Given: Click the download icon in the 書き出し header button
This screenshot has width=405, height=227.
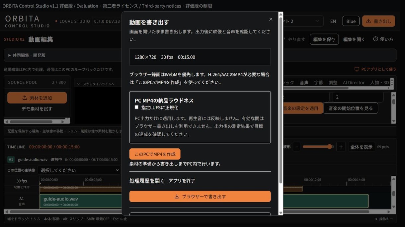Looking at the screenshot, I should tap(368, 21).
